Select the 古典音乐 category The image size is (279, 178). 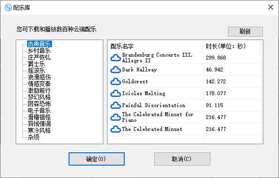pyautogui.click(x=40, y=44)
